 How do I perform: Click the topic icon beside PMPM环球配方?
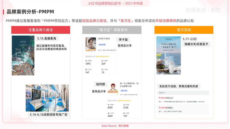pos(160,108)
